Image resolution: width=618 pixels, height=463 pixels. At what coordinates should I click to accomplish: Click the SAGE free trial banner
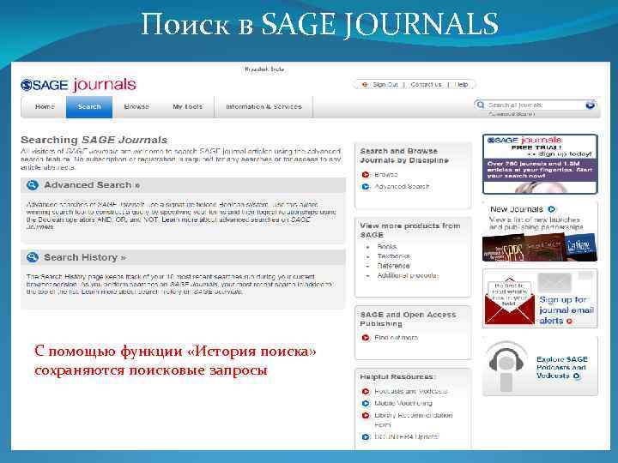(x=540, y=164)
